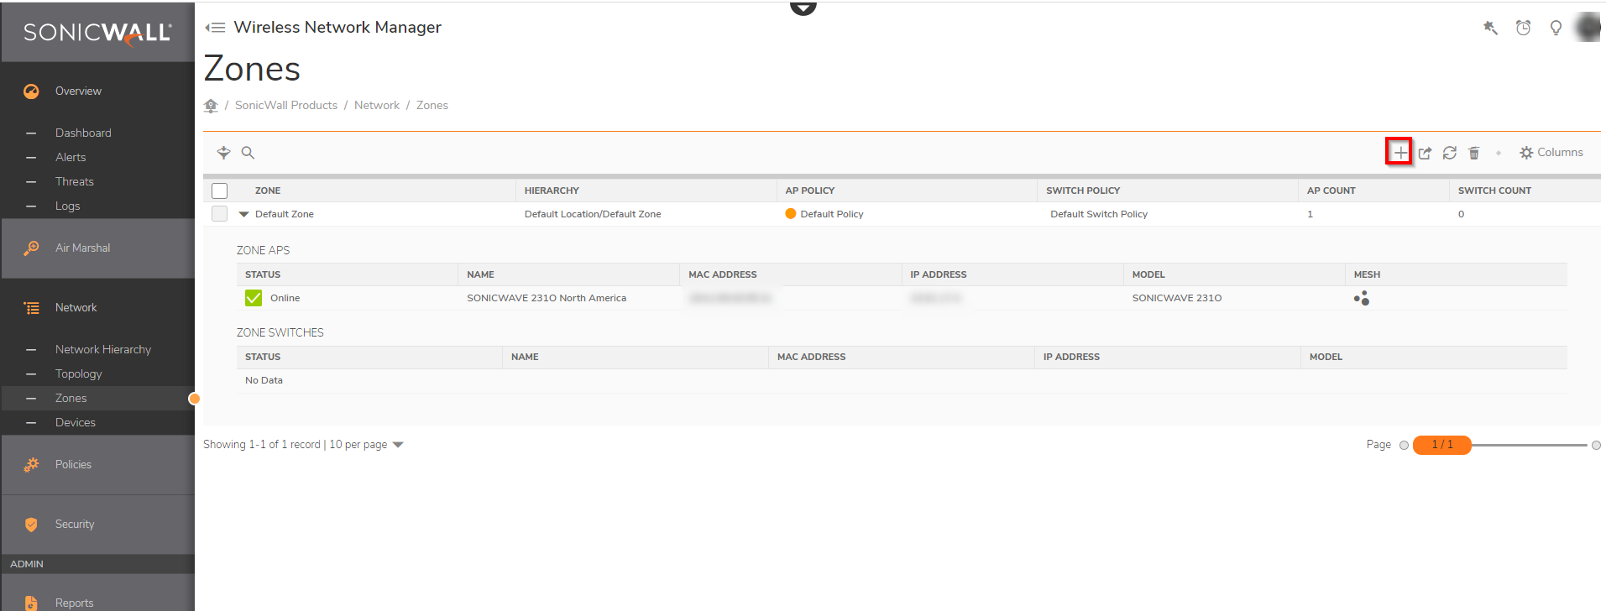Click the Zones breadcrumb link
Viewport: 1606px width, 611px height.
(x=432, y=105)
